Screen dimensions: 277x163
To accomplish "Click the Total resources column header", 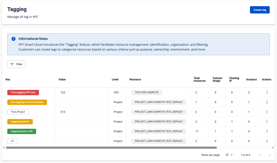I will point(199,80).
